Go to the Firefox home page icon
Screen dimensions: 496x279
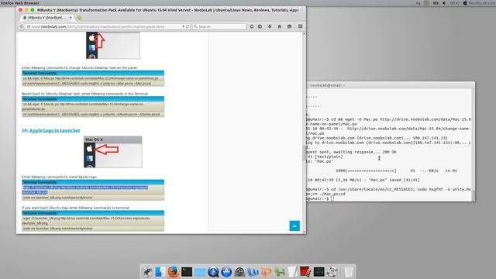[280, 26]
